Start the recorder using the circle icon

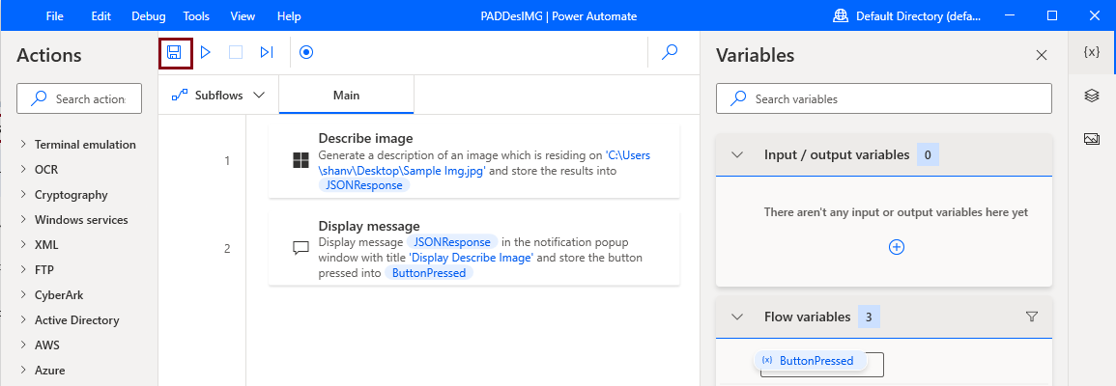click(x=306, y=52)
